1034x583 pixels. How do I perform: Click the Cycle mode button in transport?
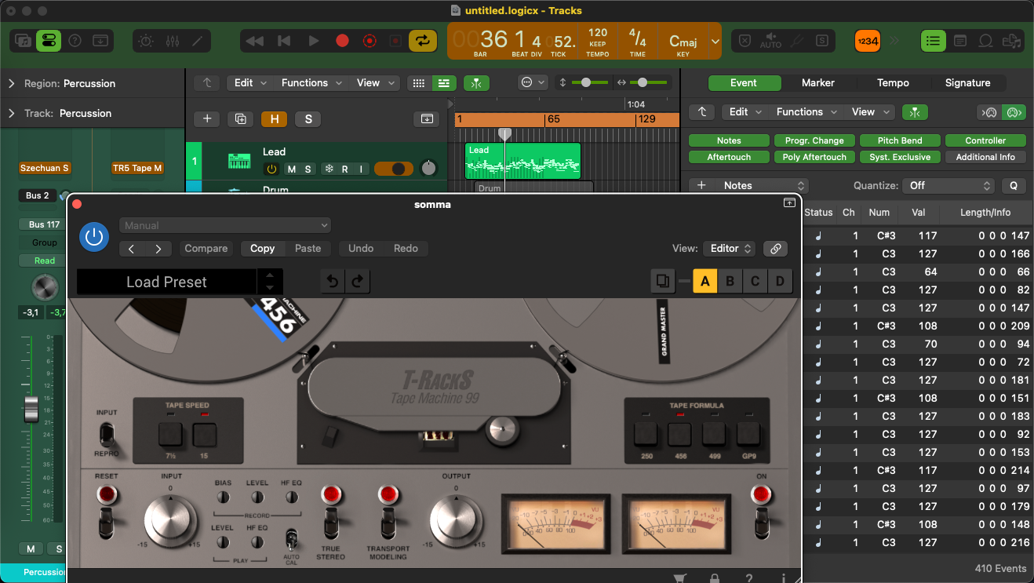tap(422, 41)
